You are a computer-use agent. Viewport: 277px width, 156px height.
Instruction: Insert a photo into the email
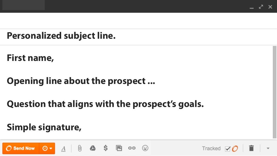119,148
